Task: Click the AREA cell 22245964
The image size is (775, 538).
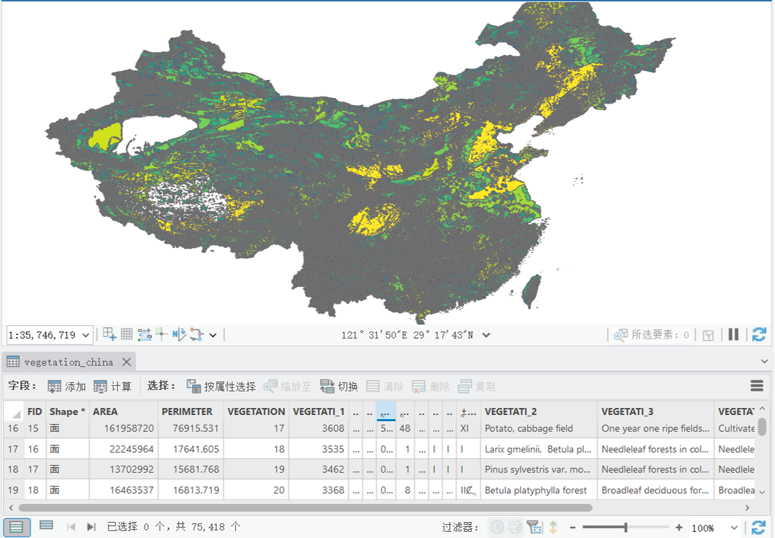Action: click(124, 449)
